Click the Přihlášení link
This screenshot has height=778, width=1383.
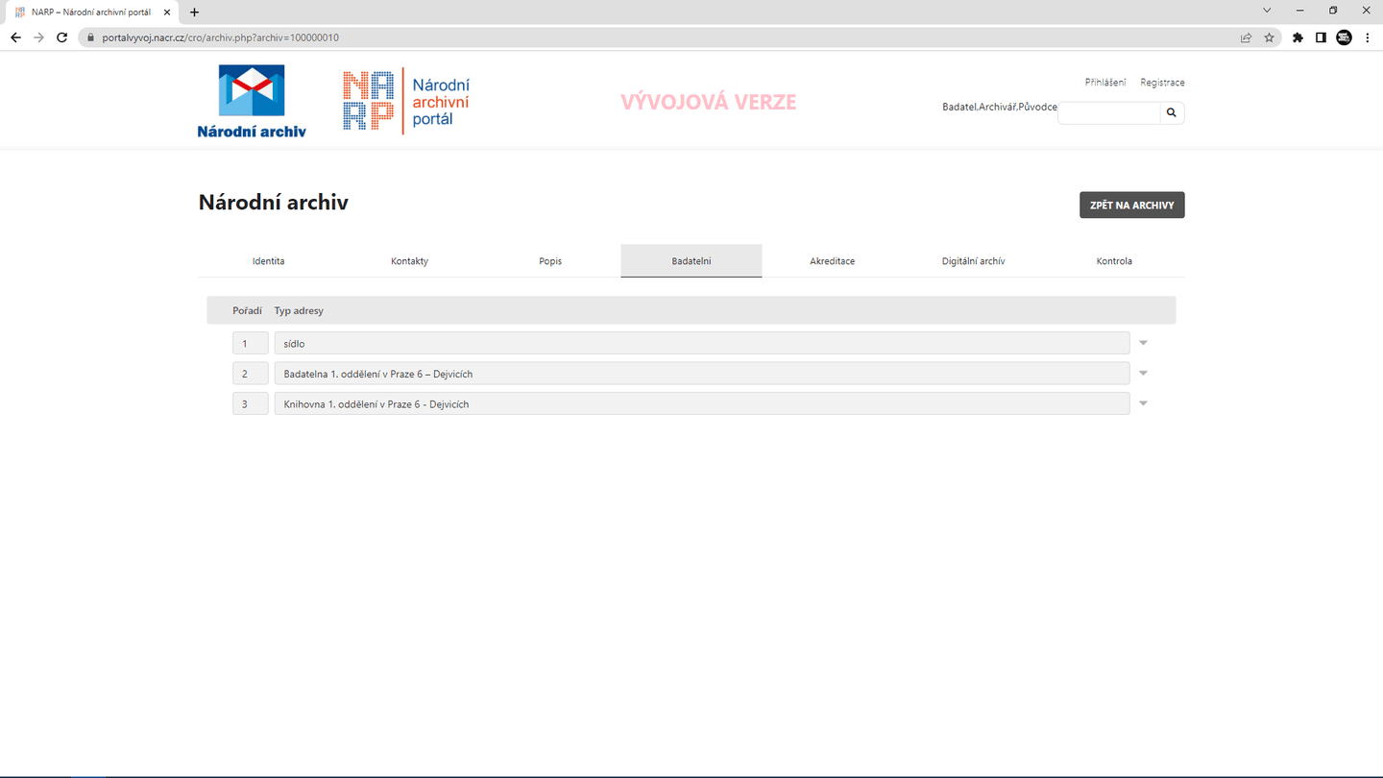click(x=1105, y=83)
